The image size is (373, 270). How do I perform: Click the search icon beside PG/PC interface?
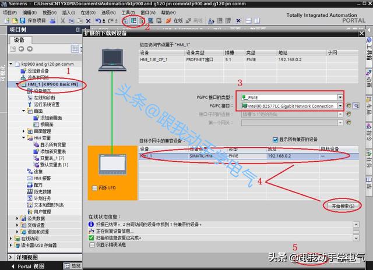[x=356, y=106]
